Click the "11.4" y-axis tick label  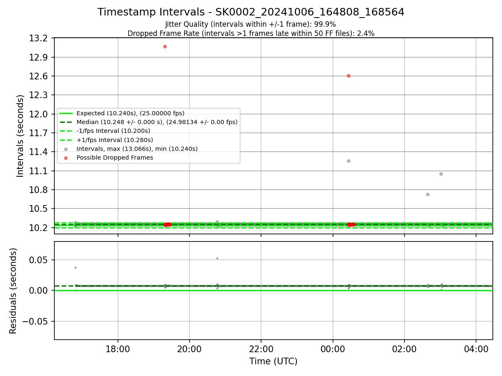click(x=39, y=152)
